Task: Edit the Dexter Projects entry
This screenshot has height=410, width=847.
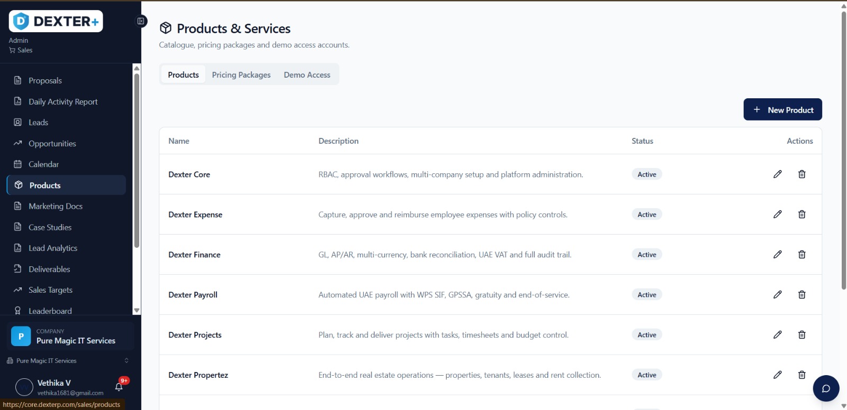Action: pos(777,335)
